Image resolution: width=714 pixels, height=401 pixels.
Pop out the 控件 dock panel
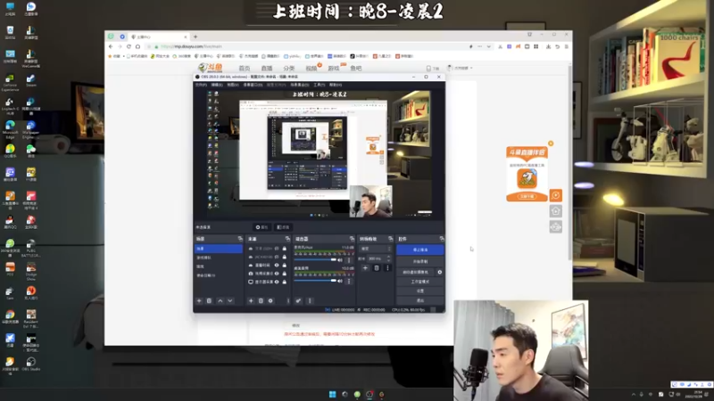click(x=441, y=239)
